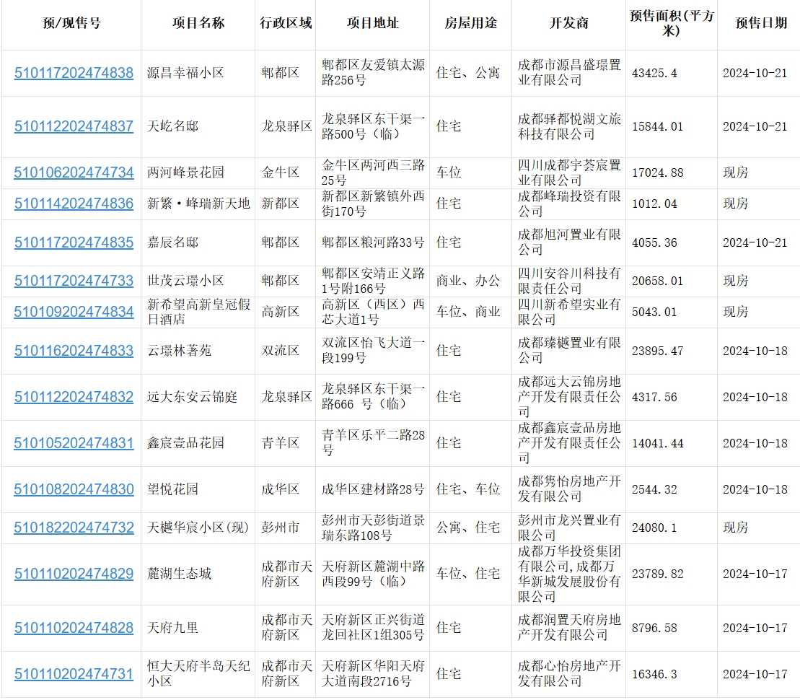Click the 项目地址 column header

(372, 23)
